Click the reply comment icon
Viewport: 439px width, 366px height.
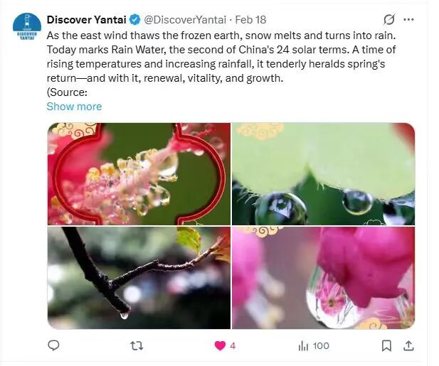click(x=53, y=345)
